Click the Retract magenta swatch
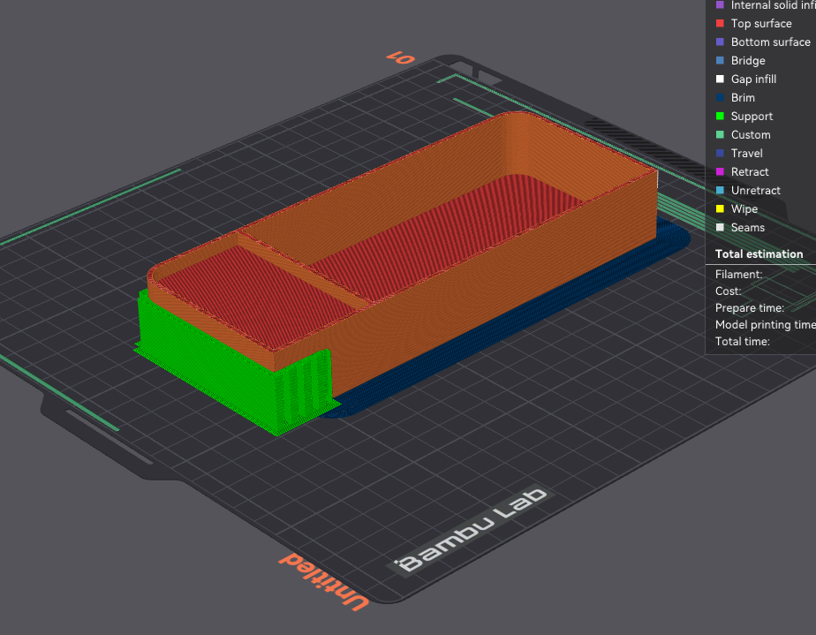The image size is (816, 635). [x=720, y=171]
